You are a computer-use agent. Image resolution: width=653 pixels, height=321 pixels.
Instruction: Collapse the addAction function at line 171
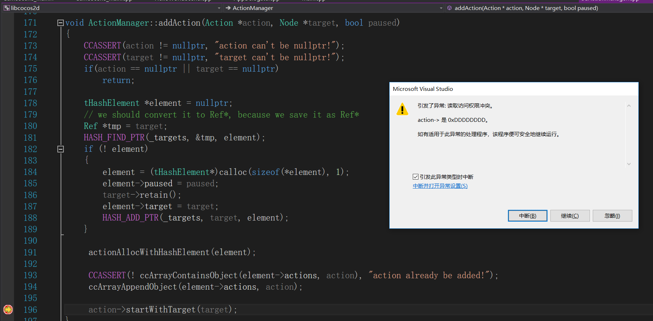[61, 23]
